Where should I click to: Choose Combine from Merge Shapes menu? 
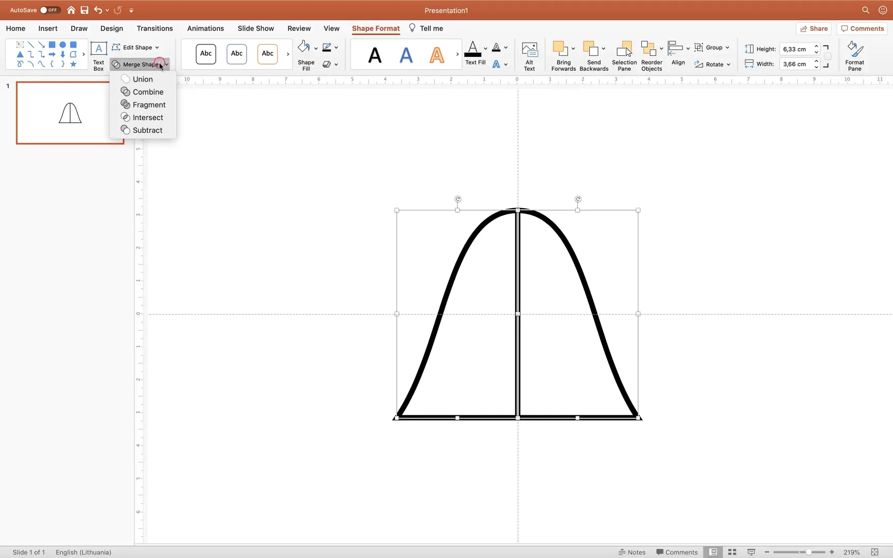148,92
